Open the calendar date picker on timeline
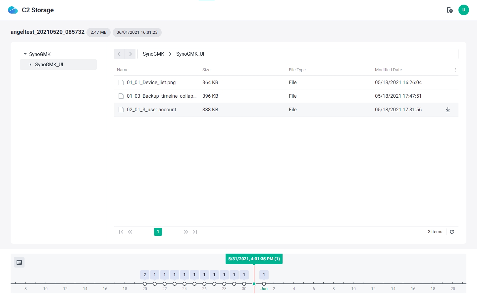Image resolution: width=477 pixels, height=298 pixels. [19, 263]
